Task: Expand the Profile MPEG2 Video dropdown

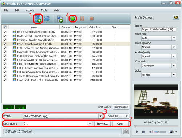Action: click(x=100, y=116)
